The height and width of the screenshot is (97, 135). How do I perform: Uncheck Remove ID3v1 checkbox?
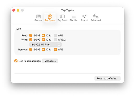click(43, 50)
